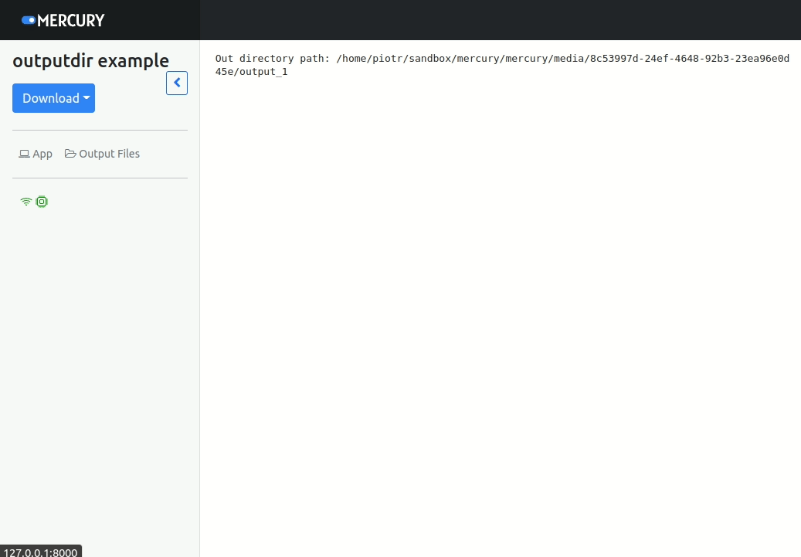
Task: Click the 127.0.0.1:8000 address label
Action: pyautogui.click(x=40, y=551)
